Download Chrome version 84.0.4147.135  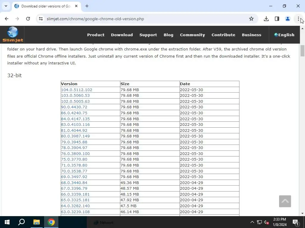coord(75,119)
